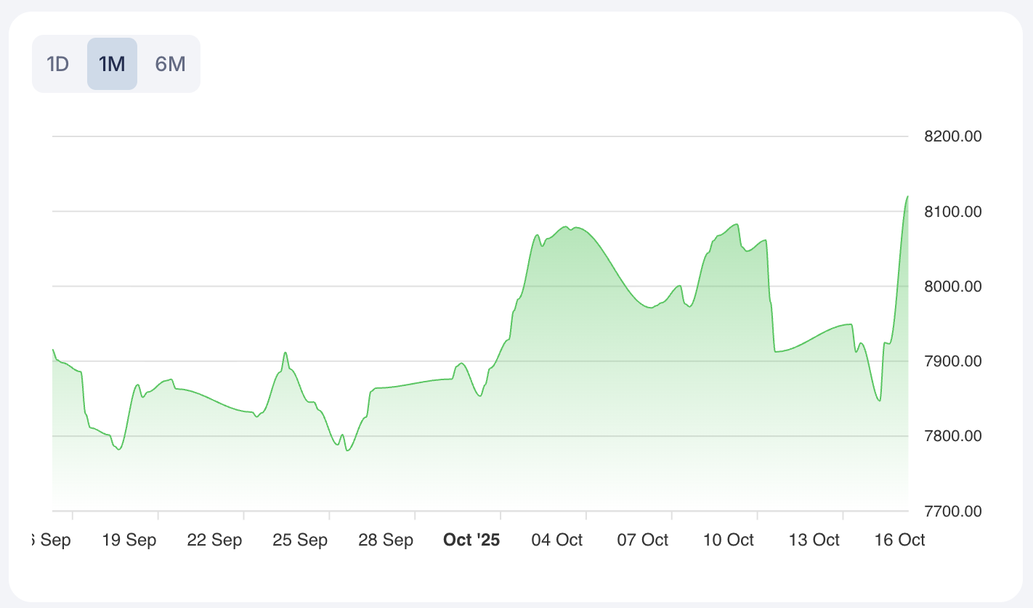This screenshot has width=1033, height=608.
Task: Click the 25 Sep date label
Action: pos(301,540)
